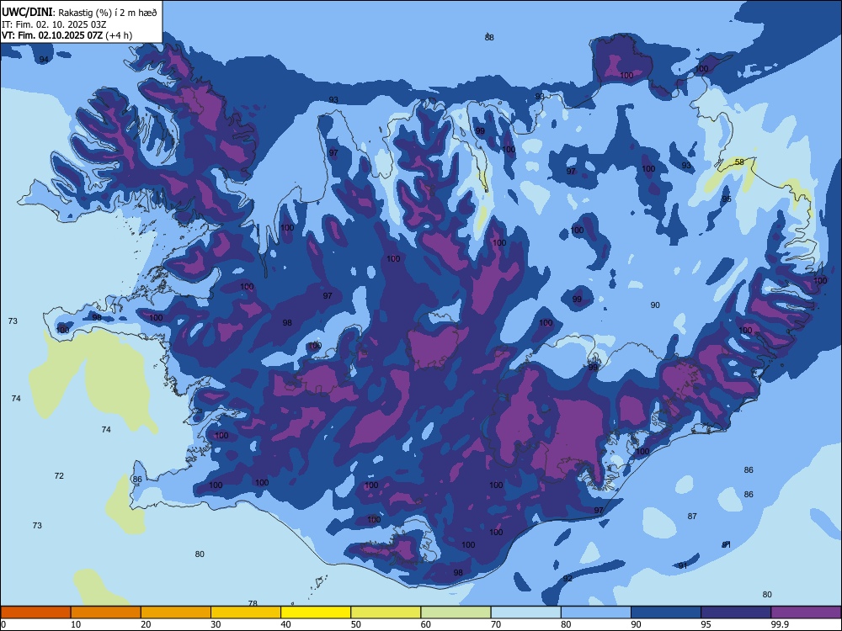Pick the dark indigo 95–99.9 legend swatch

(x=736, y=612)
